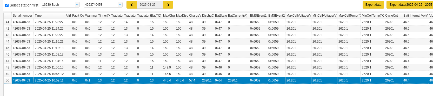Click the MaxCellTemp column header
Image resolution: width=433 pixels, height=96 pixels.
coord(349,16)
